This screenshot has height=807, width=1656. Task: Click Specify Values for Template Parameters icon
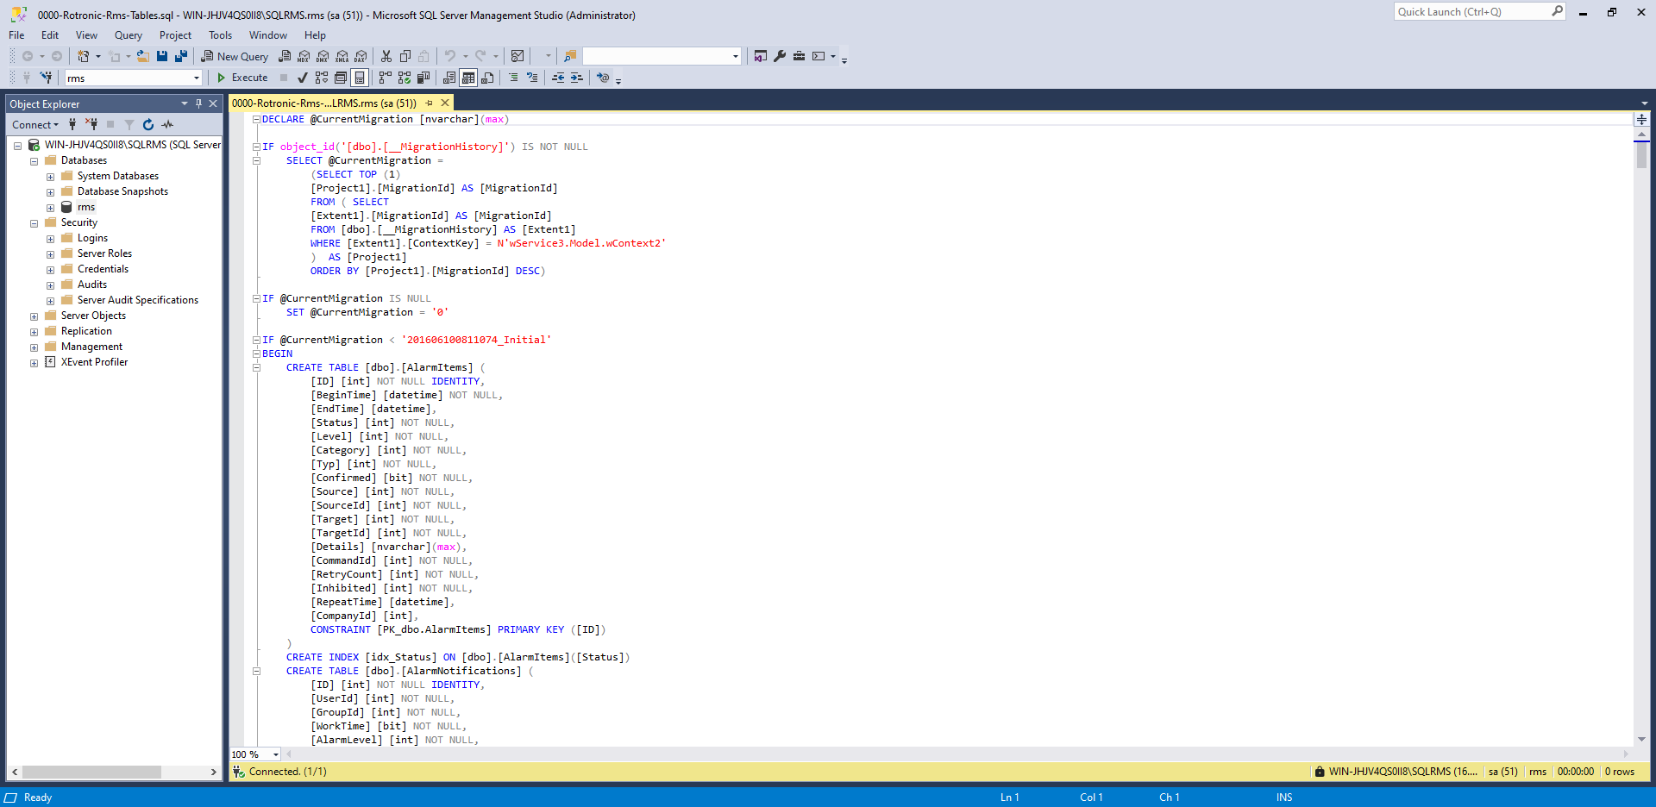tap(603, 78)
